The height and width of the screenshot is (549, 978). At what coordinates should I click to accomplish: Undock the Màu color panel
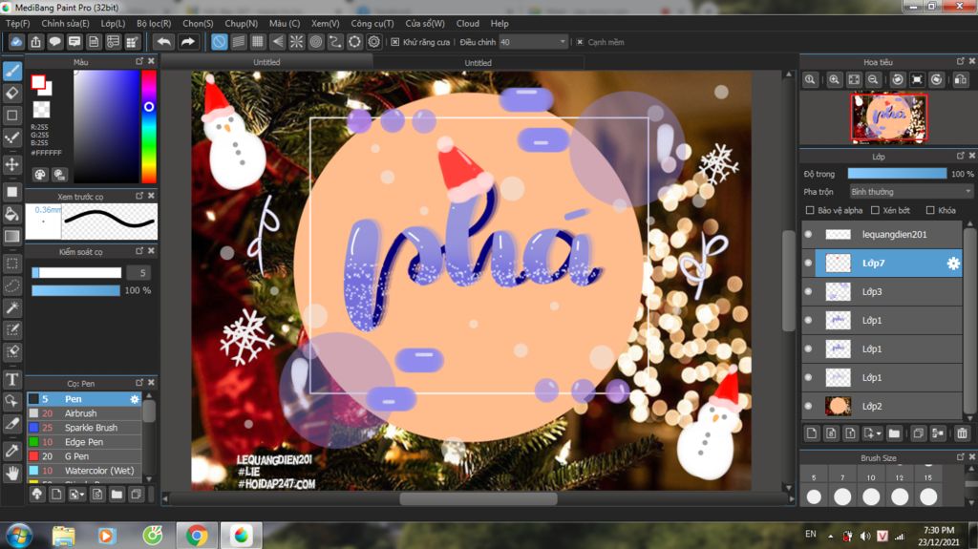[x=139, y=61]
